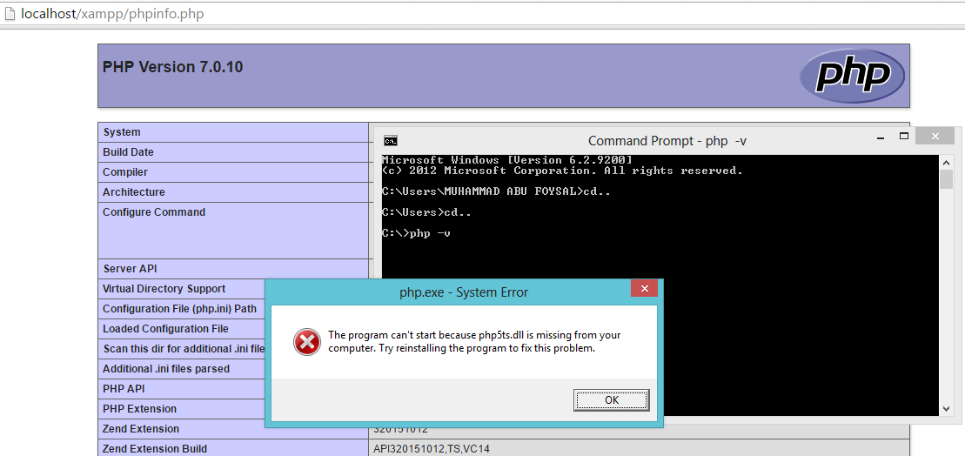The image size is (965, 456).
Task: Click the 'API320151012,TS,VC14' value cell
Action: tap(432, 449)
